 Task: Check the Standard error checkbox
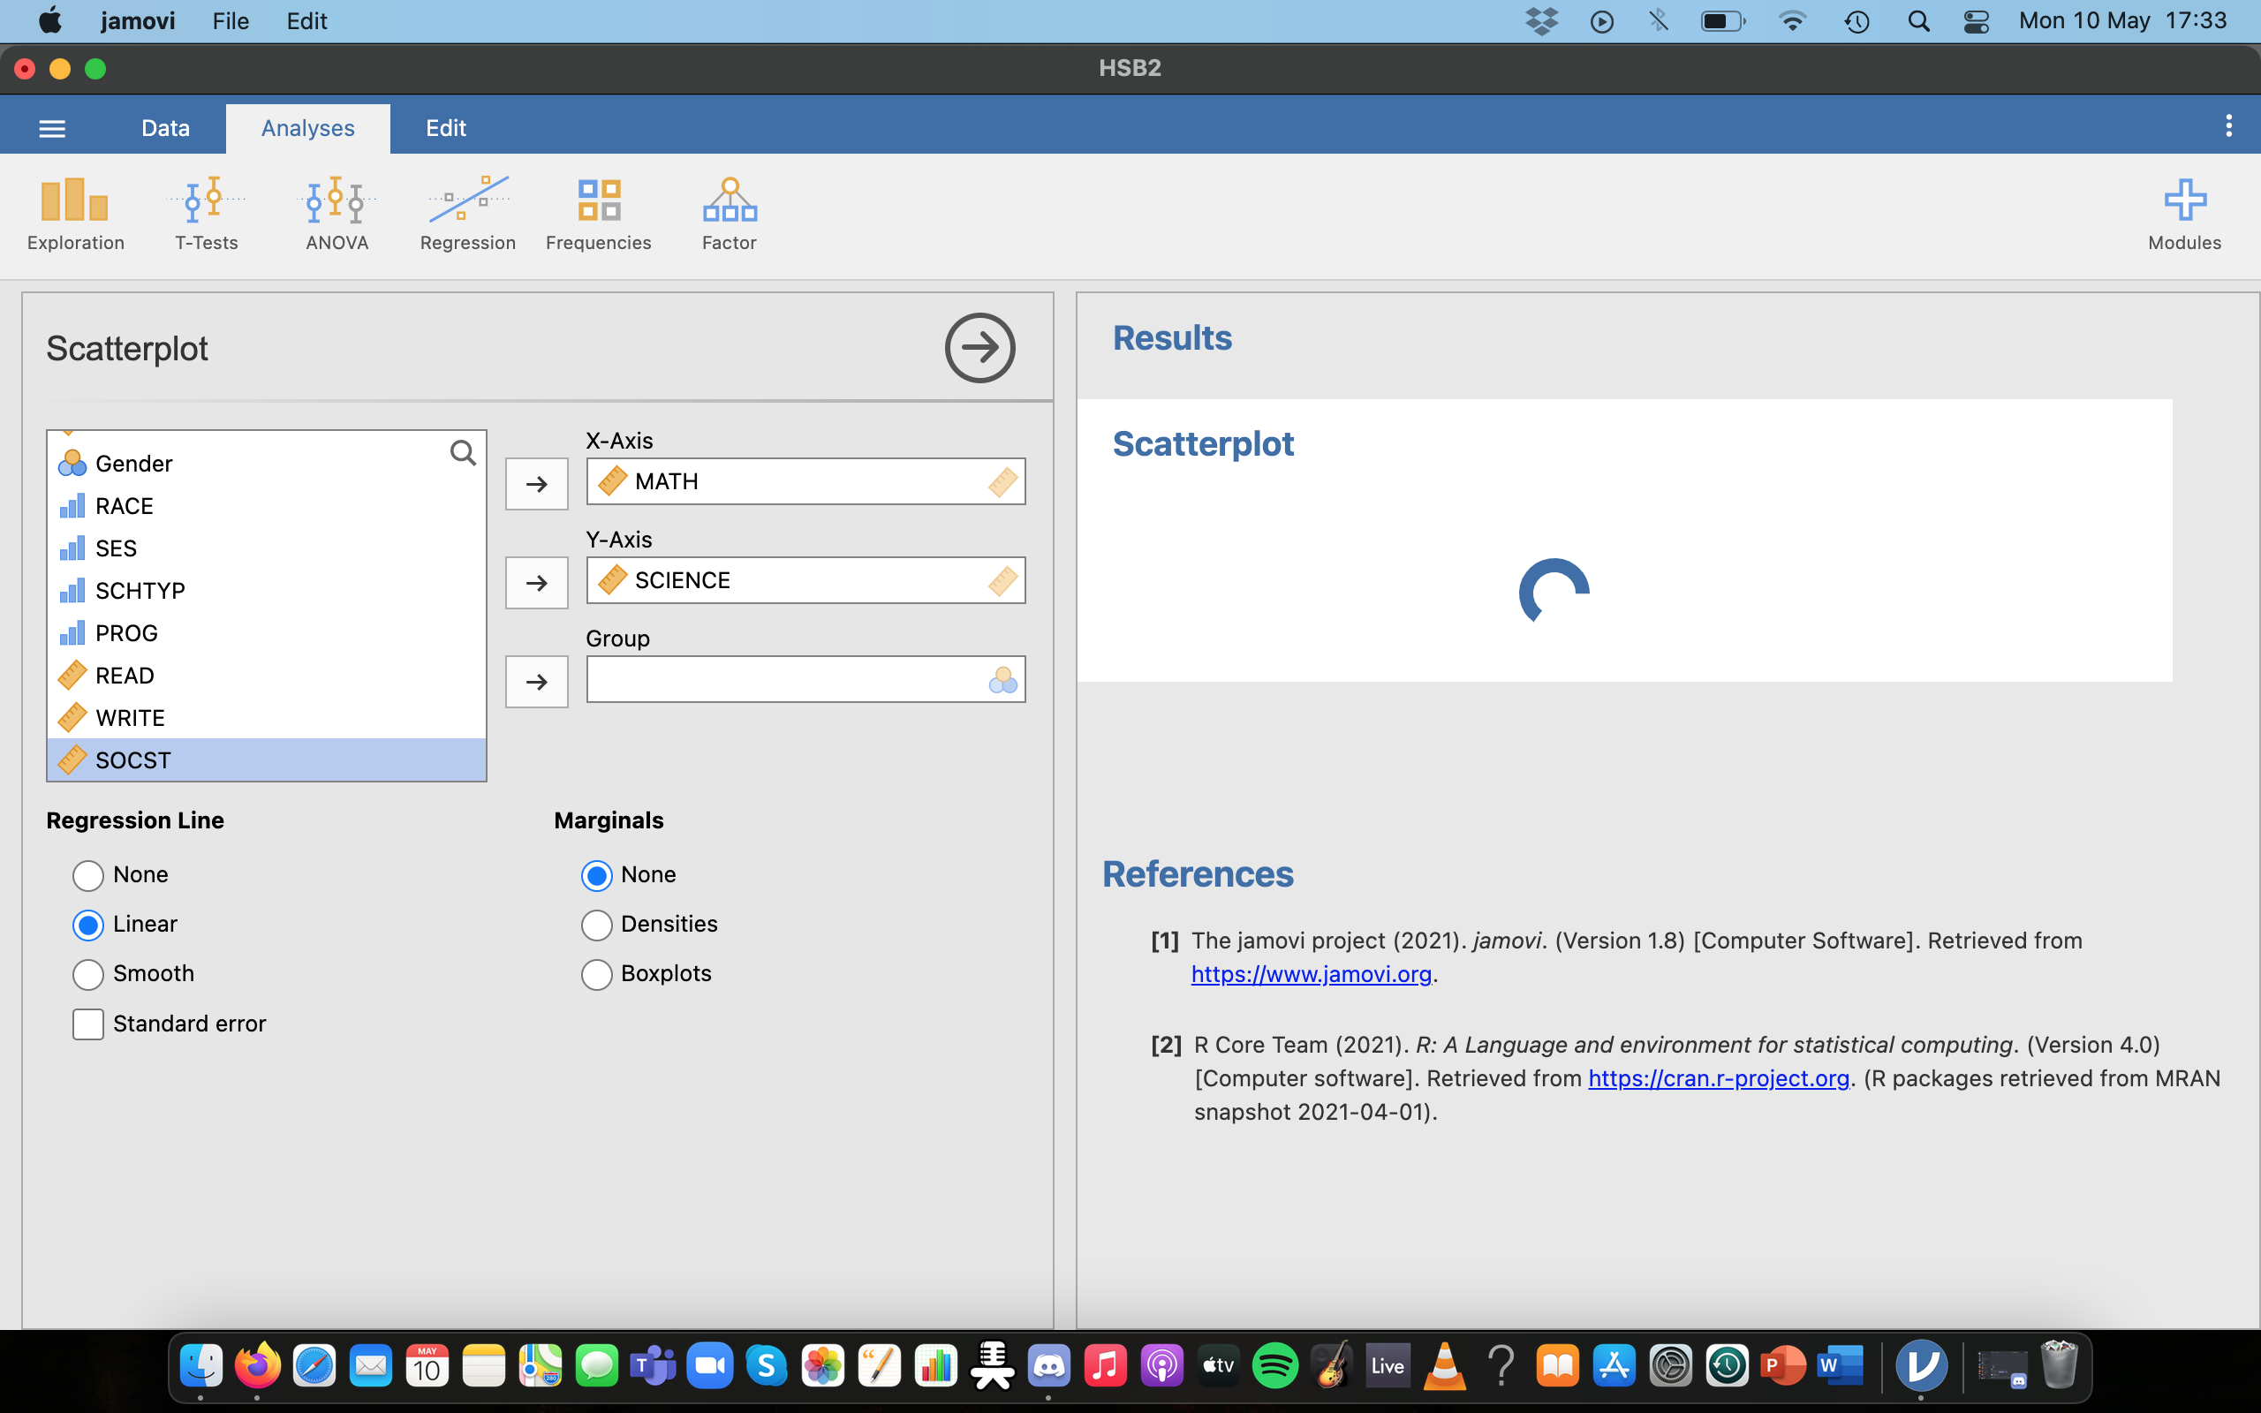(x=87, y=1024)
